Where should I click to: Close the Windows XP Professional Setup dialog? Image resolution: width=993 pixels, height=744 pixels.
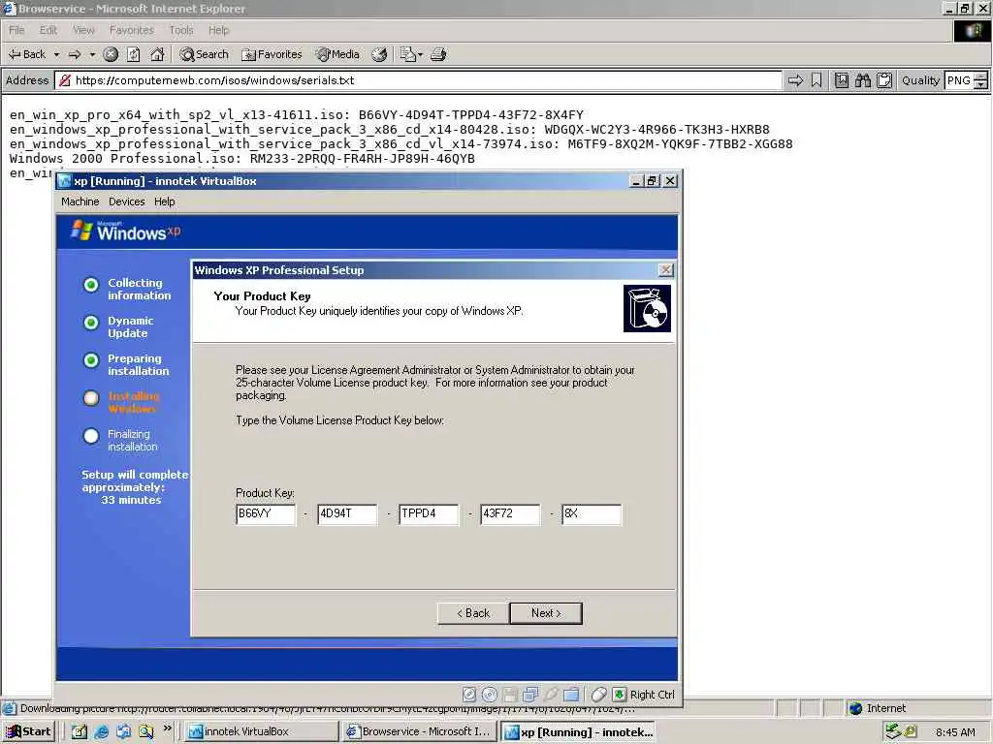click(665, 270)
